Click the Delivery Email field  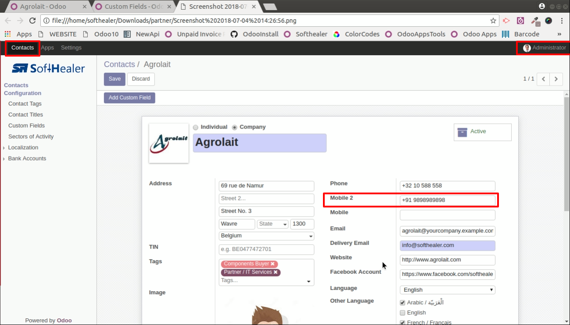click(x=448, y=245)
